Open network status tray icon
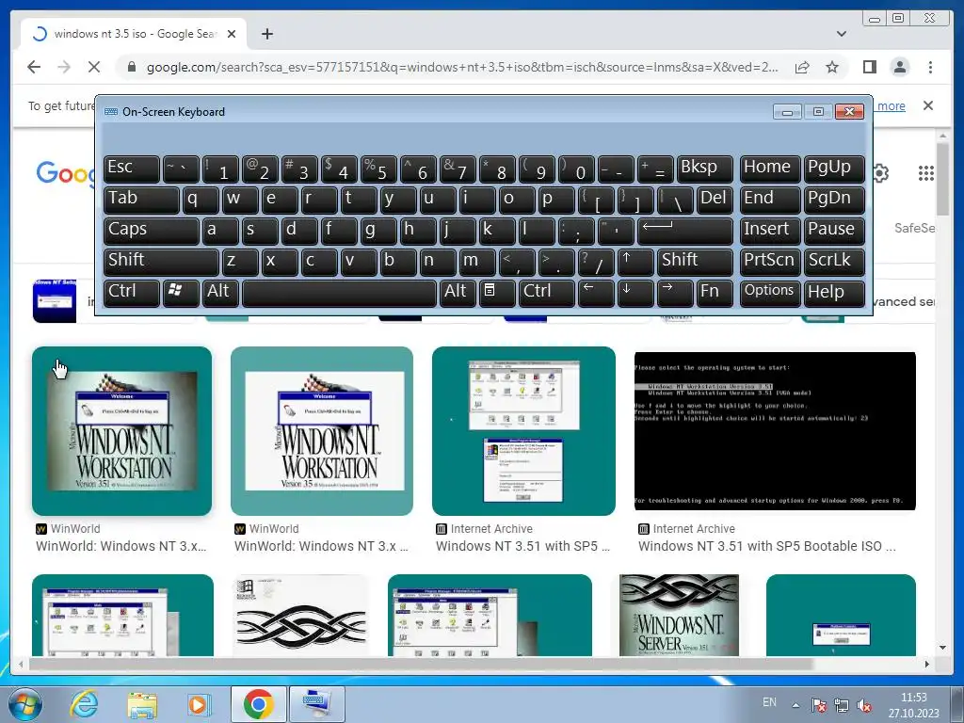Viewport: 964px width, 723px height. pos(841,706)
